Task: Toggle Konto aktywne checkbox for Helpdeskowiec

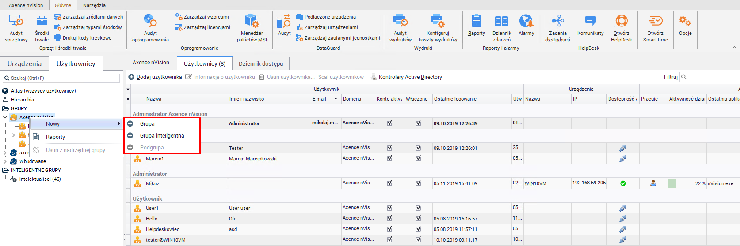Action: (389, 229)
